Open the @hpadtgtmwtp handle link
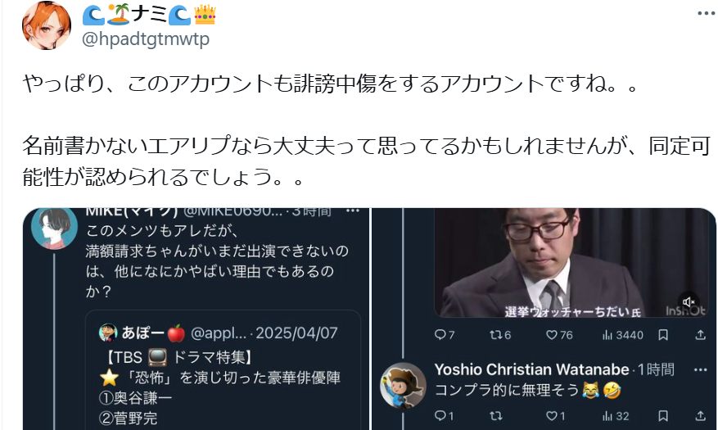718x430 pixels. [x=145, y=39]
